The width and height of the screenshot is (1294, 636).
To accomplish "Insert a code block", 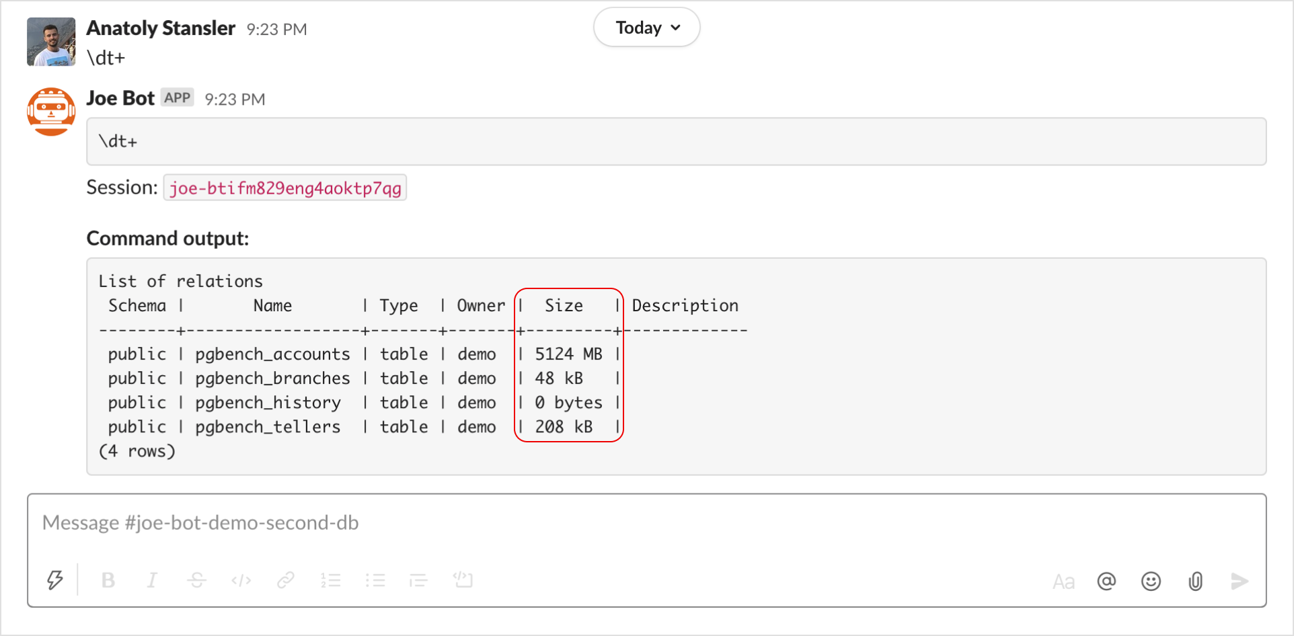I will [463, 580].
